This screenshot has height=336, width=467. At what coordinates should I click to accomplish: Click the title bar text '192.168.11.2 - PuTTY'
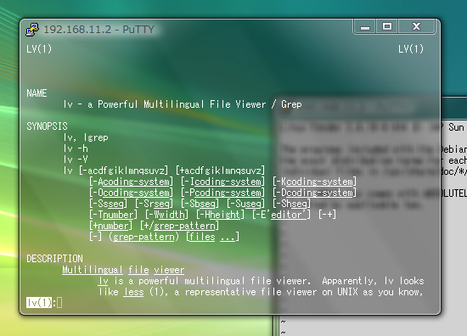[x=98, y=30]
